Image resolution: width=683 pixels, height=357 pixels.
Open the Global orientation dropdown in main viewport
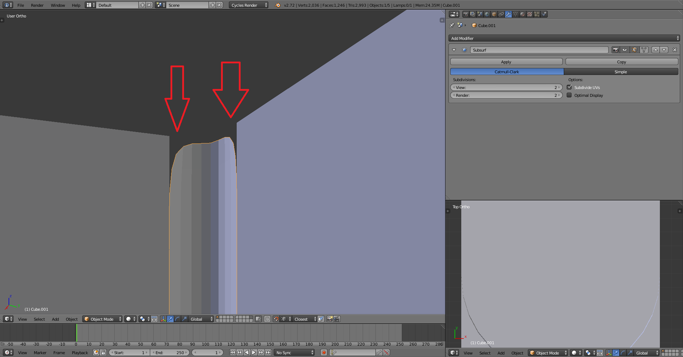(x=201, y=319)
